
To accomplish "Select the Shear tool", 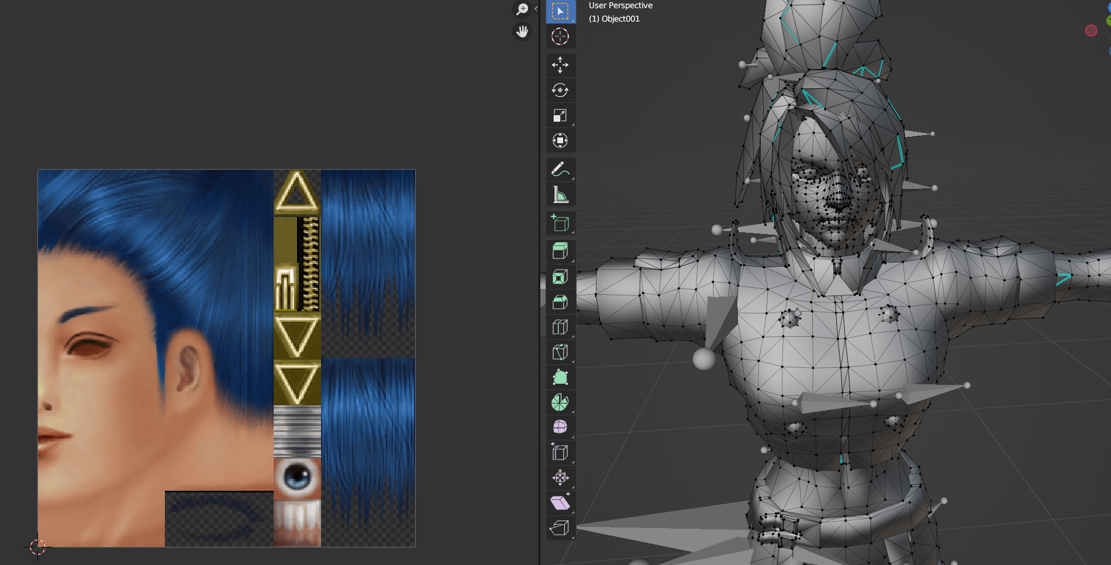I will pyautogui.click(x=560, y=503).
